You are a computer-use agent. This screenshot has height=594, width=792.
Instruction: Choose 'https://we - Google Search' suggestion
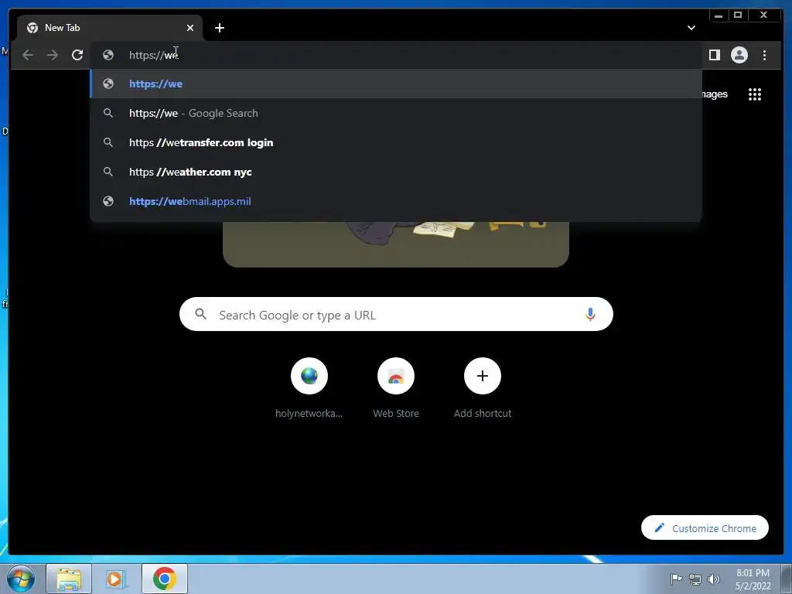point(396,113)
